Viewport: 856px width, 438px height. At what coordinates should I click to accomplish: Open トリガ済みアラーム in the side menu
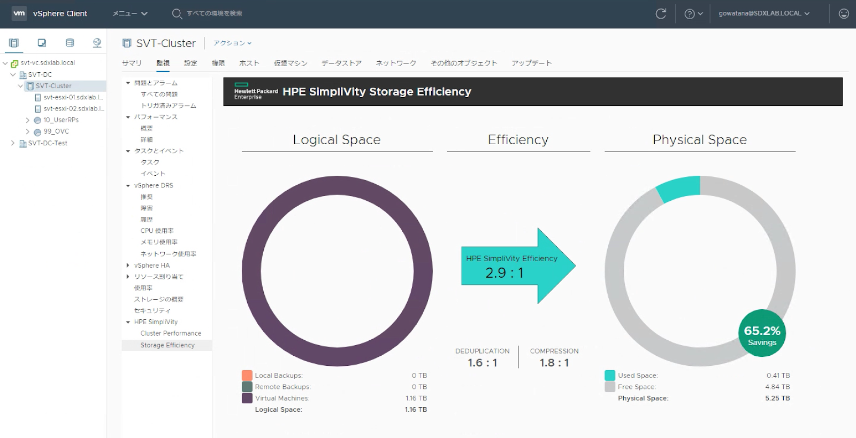point(168,106)
